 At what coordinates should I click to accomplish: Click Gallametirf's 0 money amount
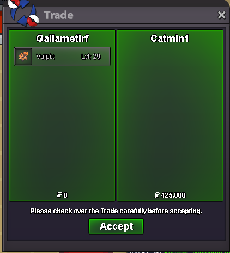(65, 195)
